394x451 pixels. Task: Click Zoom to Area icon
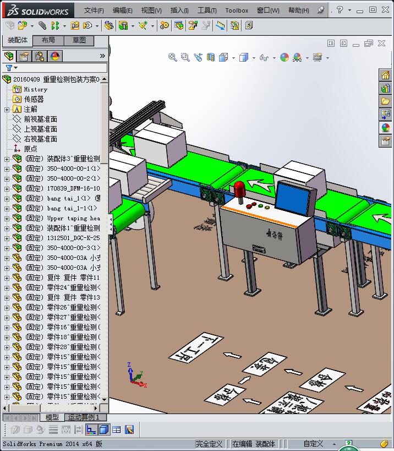click(x=185, y=57)
